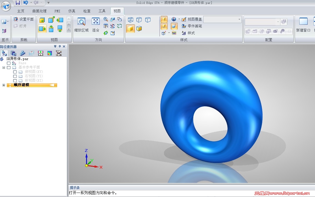
Task: Click the section view sphere icon
Action: tap(174, 19)
